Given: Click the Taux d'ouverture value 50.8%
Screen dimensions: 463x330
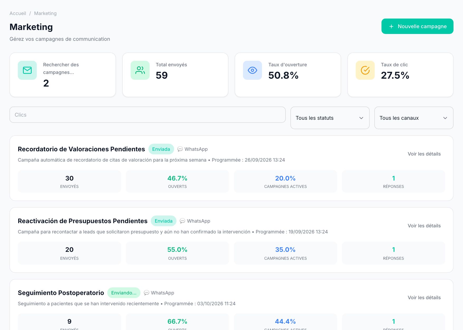Looking at the screenshot, I should (283, 76).
